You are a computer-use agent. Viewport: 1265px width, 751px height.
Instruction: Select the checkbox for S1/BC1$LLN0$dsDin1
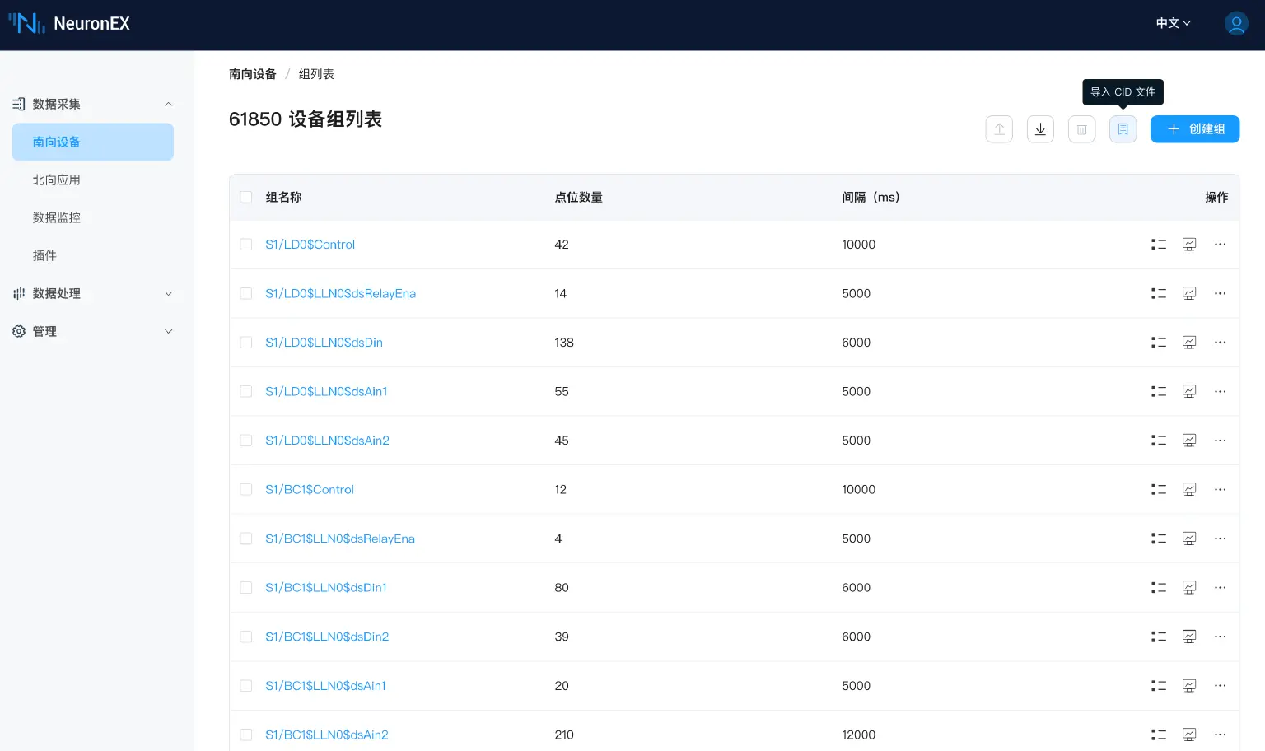tap(246, 588)
